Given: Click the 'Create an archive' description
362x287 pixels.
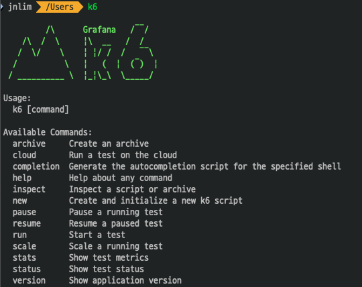Looking at the screenshot, I should (x=109, y=143).
